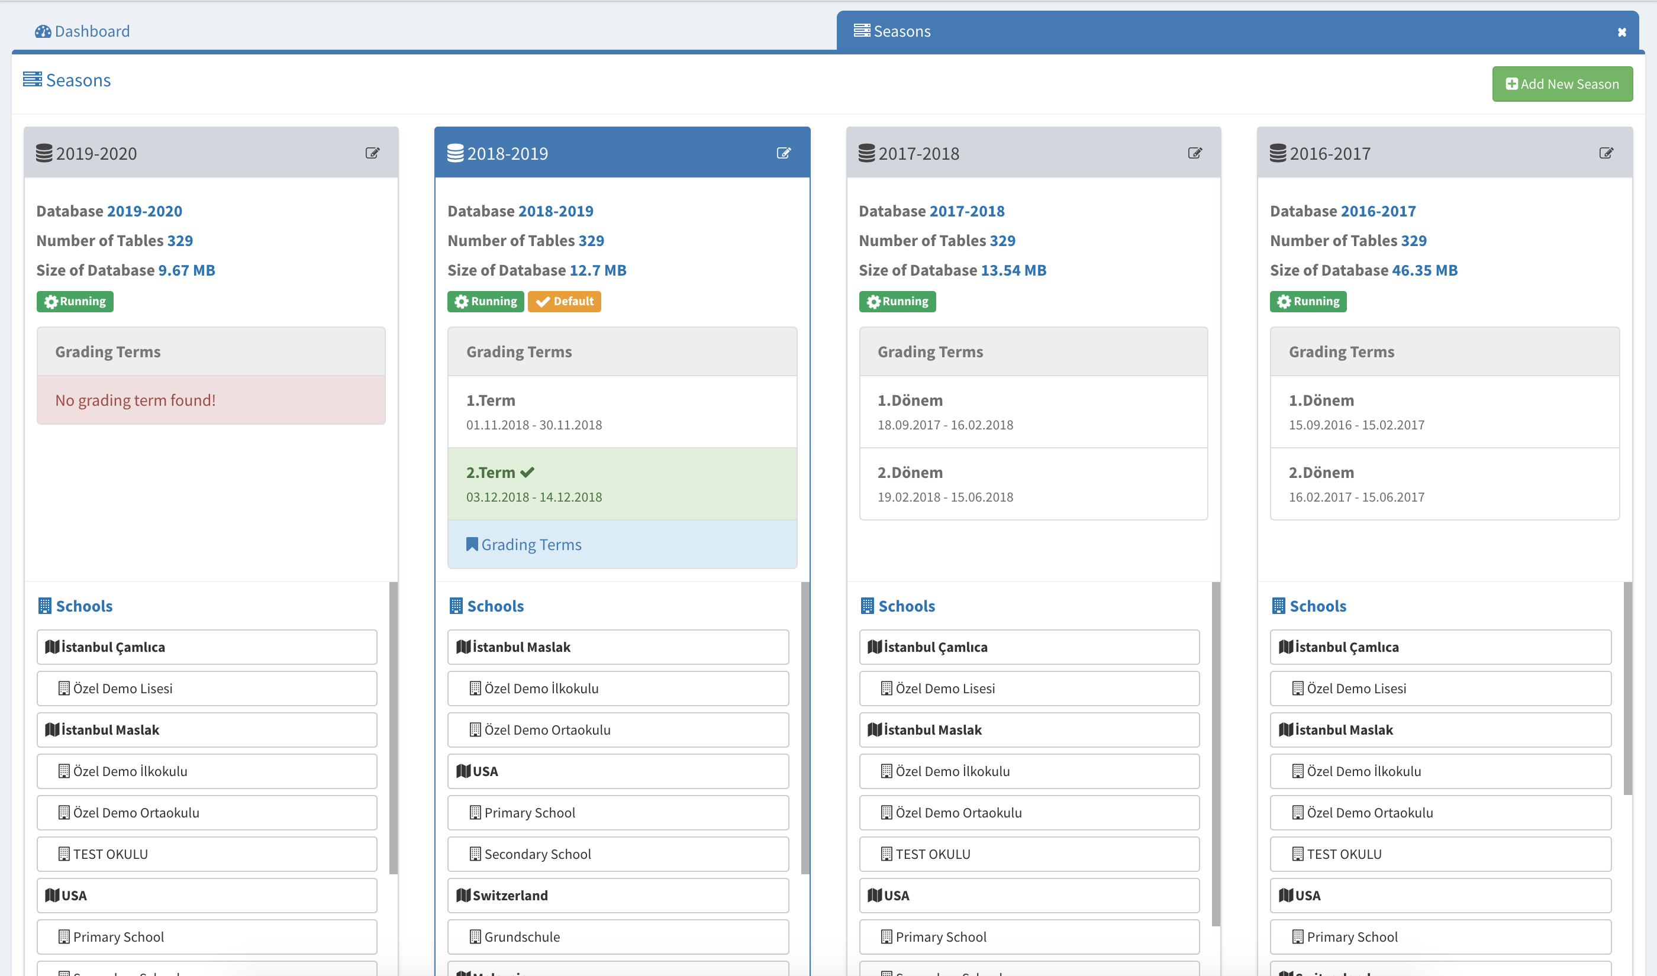Click the bookmark icon beside Grading Terms link
This screenshot has width=1657, height=976.
(x=472, y=545)
